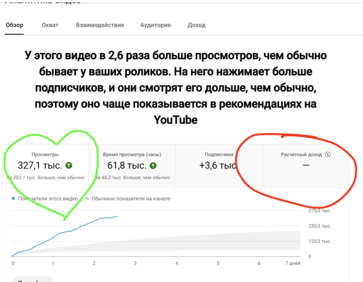Open the Охват tab
The height and width of the screenshot is (282, 363).
pos(50,25)
